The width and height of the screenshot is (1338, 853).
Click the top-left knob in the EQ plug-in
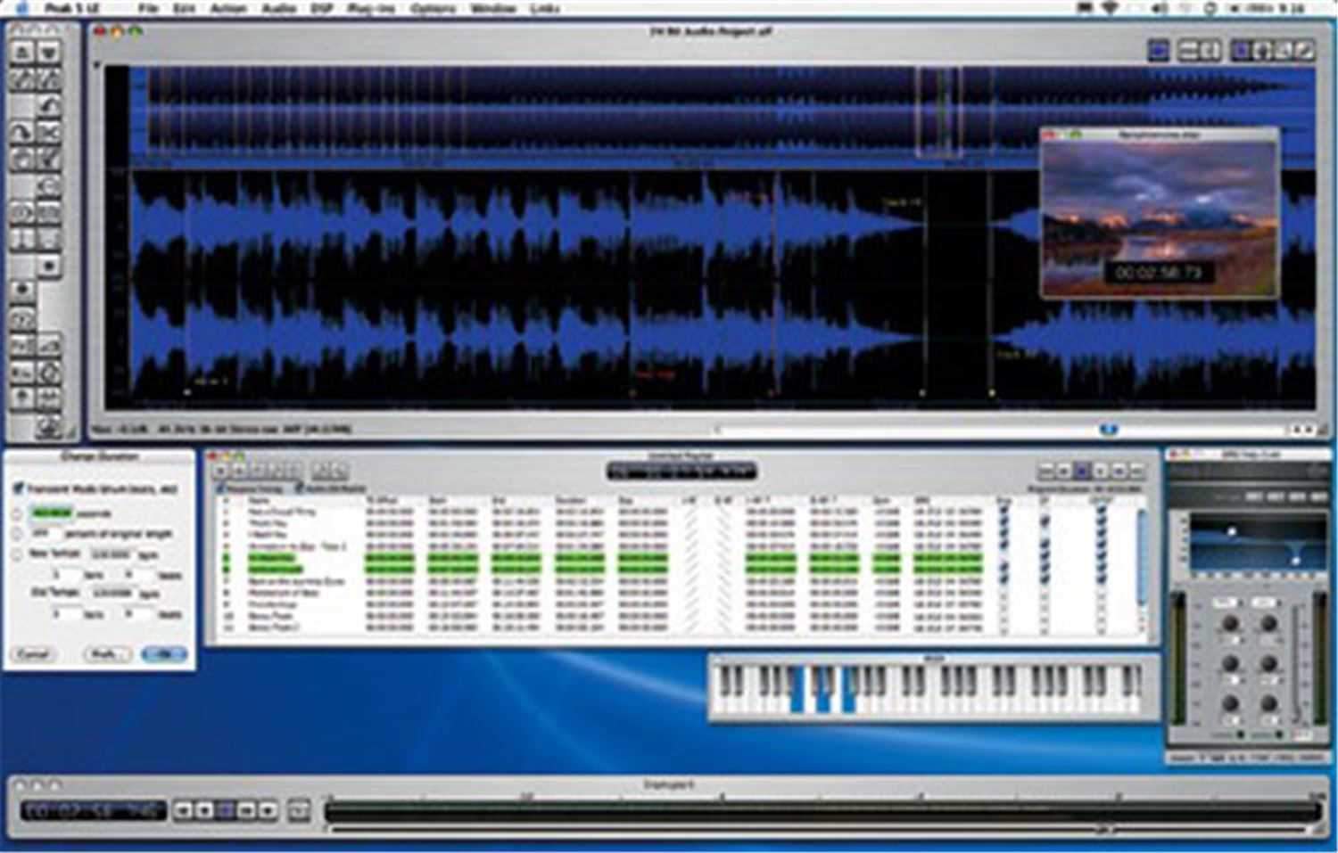[x=1231, y=624]
